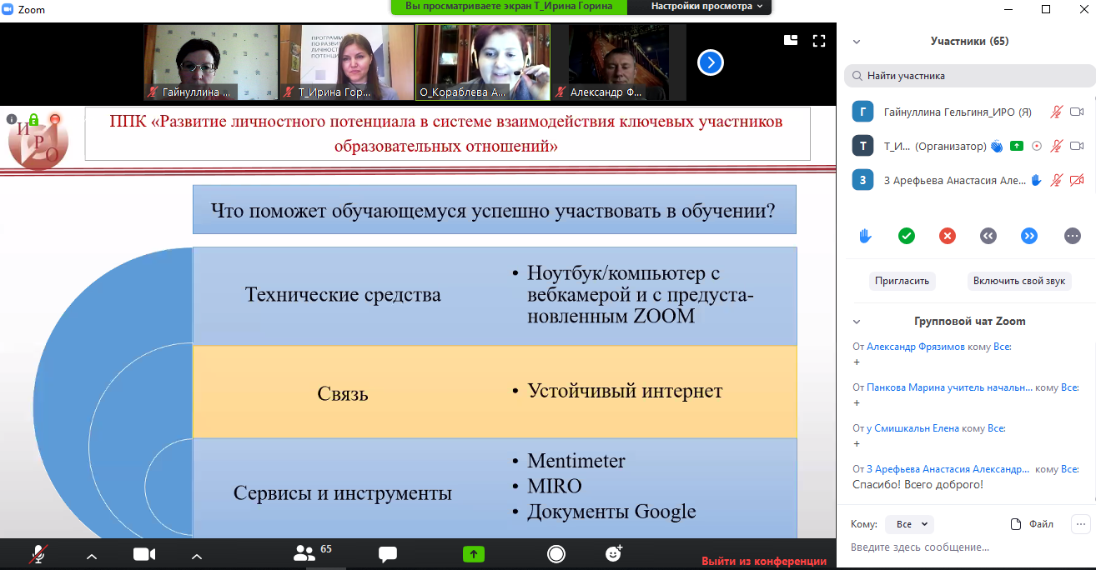Click the green Yes checkmark reaction

(907, 236)
